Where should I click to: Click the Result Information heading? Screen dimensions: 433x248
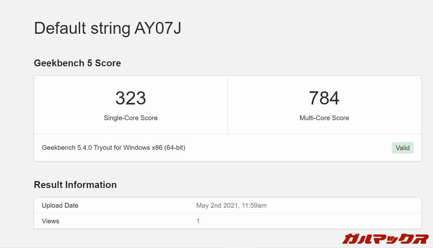coord(75,185)
